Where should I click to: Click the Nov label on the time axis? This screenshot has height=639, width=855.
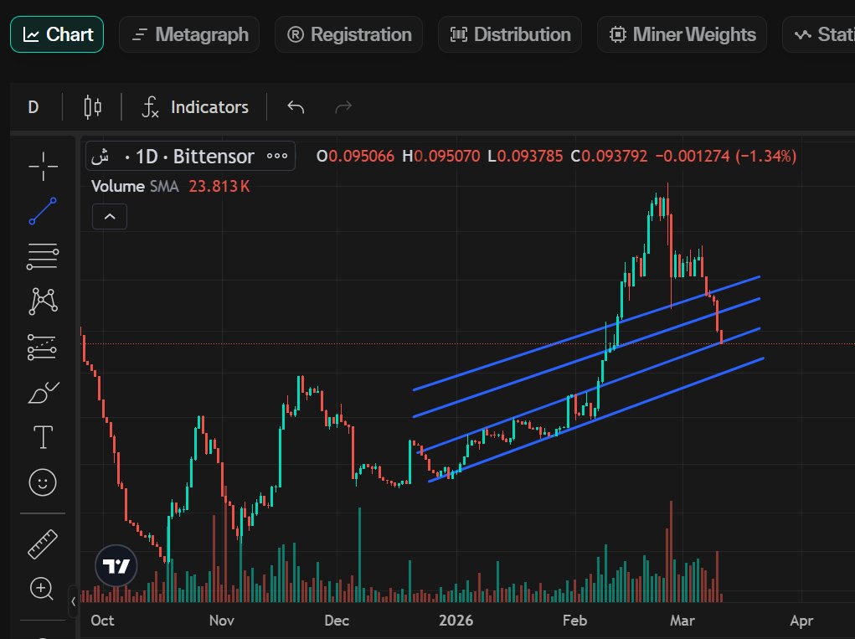tap(221, 621)
